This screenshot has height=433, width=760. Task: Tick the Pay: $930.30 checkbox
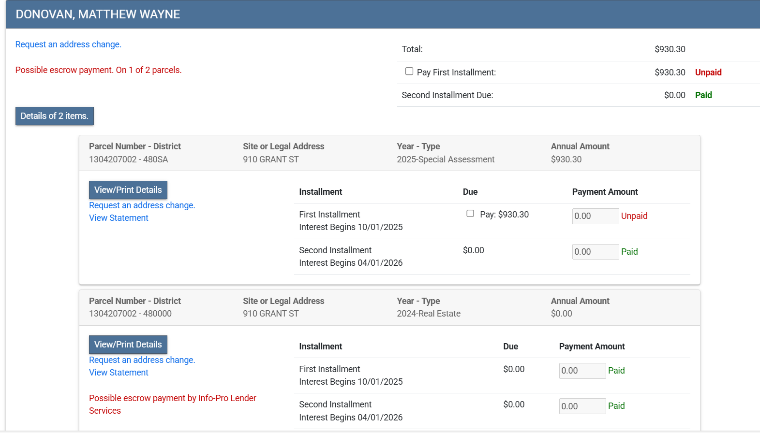[x=470, y=214]
